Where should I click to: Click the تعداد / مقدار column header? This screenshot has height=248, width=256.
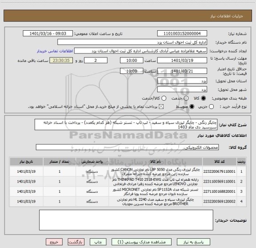(x=60, y=162)
